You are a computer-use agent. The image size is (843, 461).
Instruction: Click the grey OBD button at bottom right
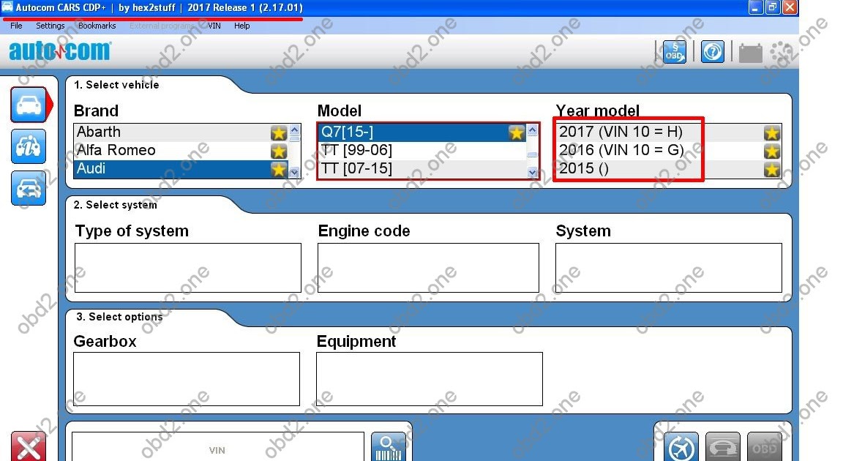tap(765, 447)
